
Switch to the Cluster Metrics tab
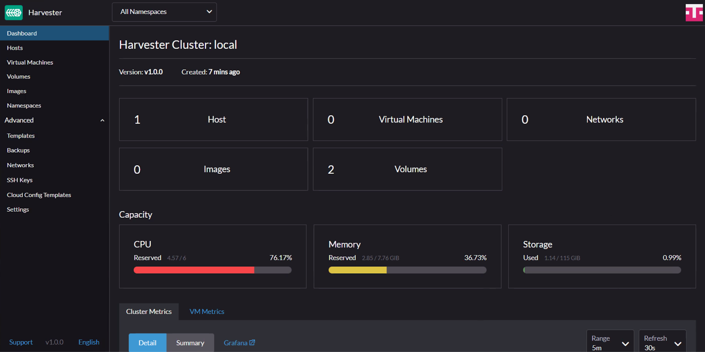tap(149, 311)
